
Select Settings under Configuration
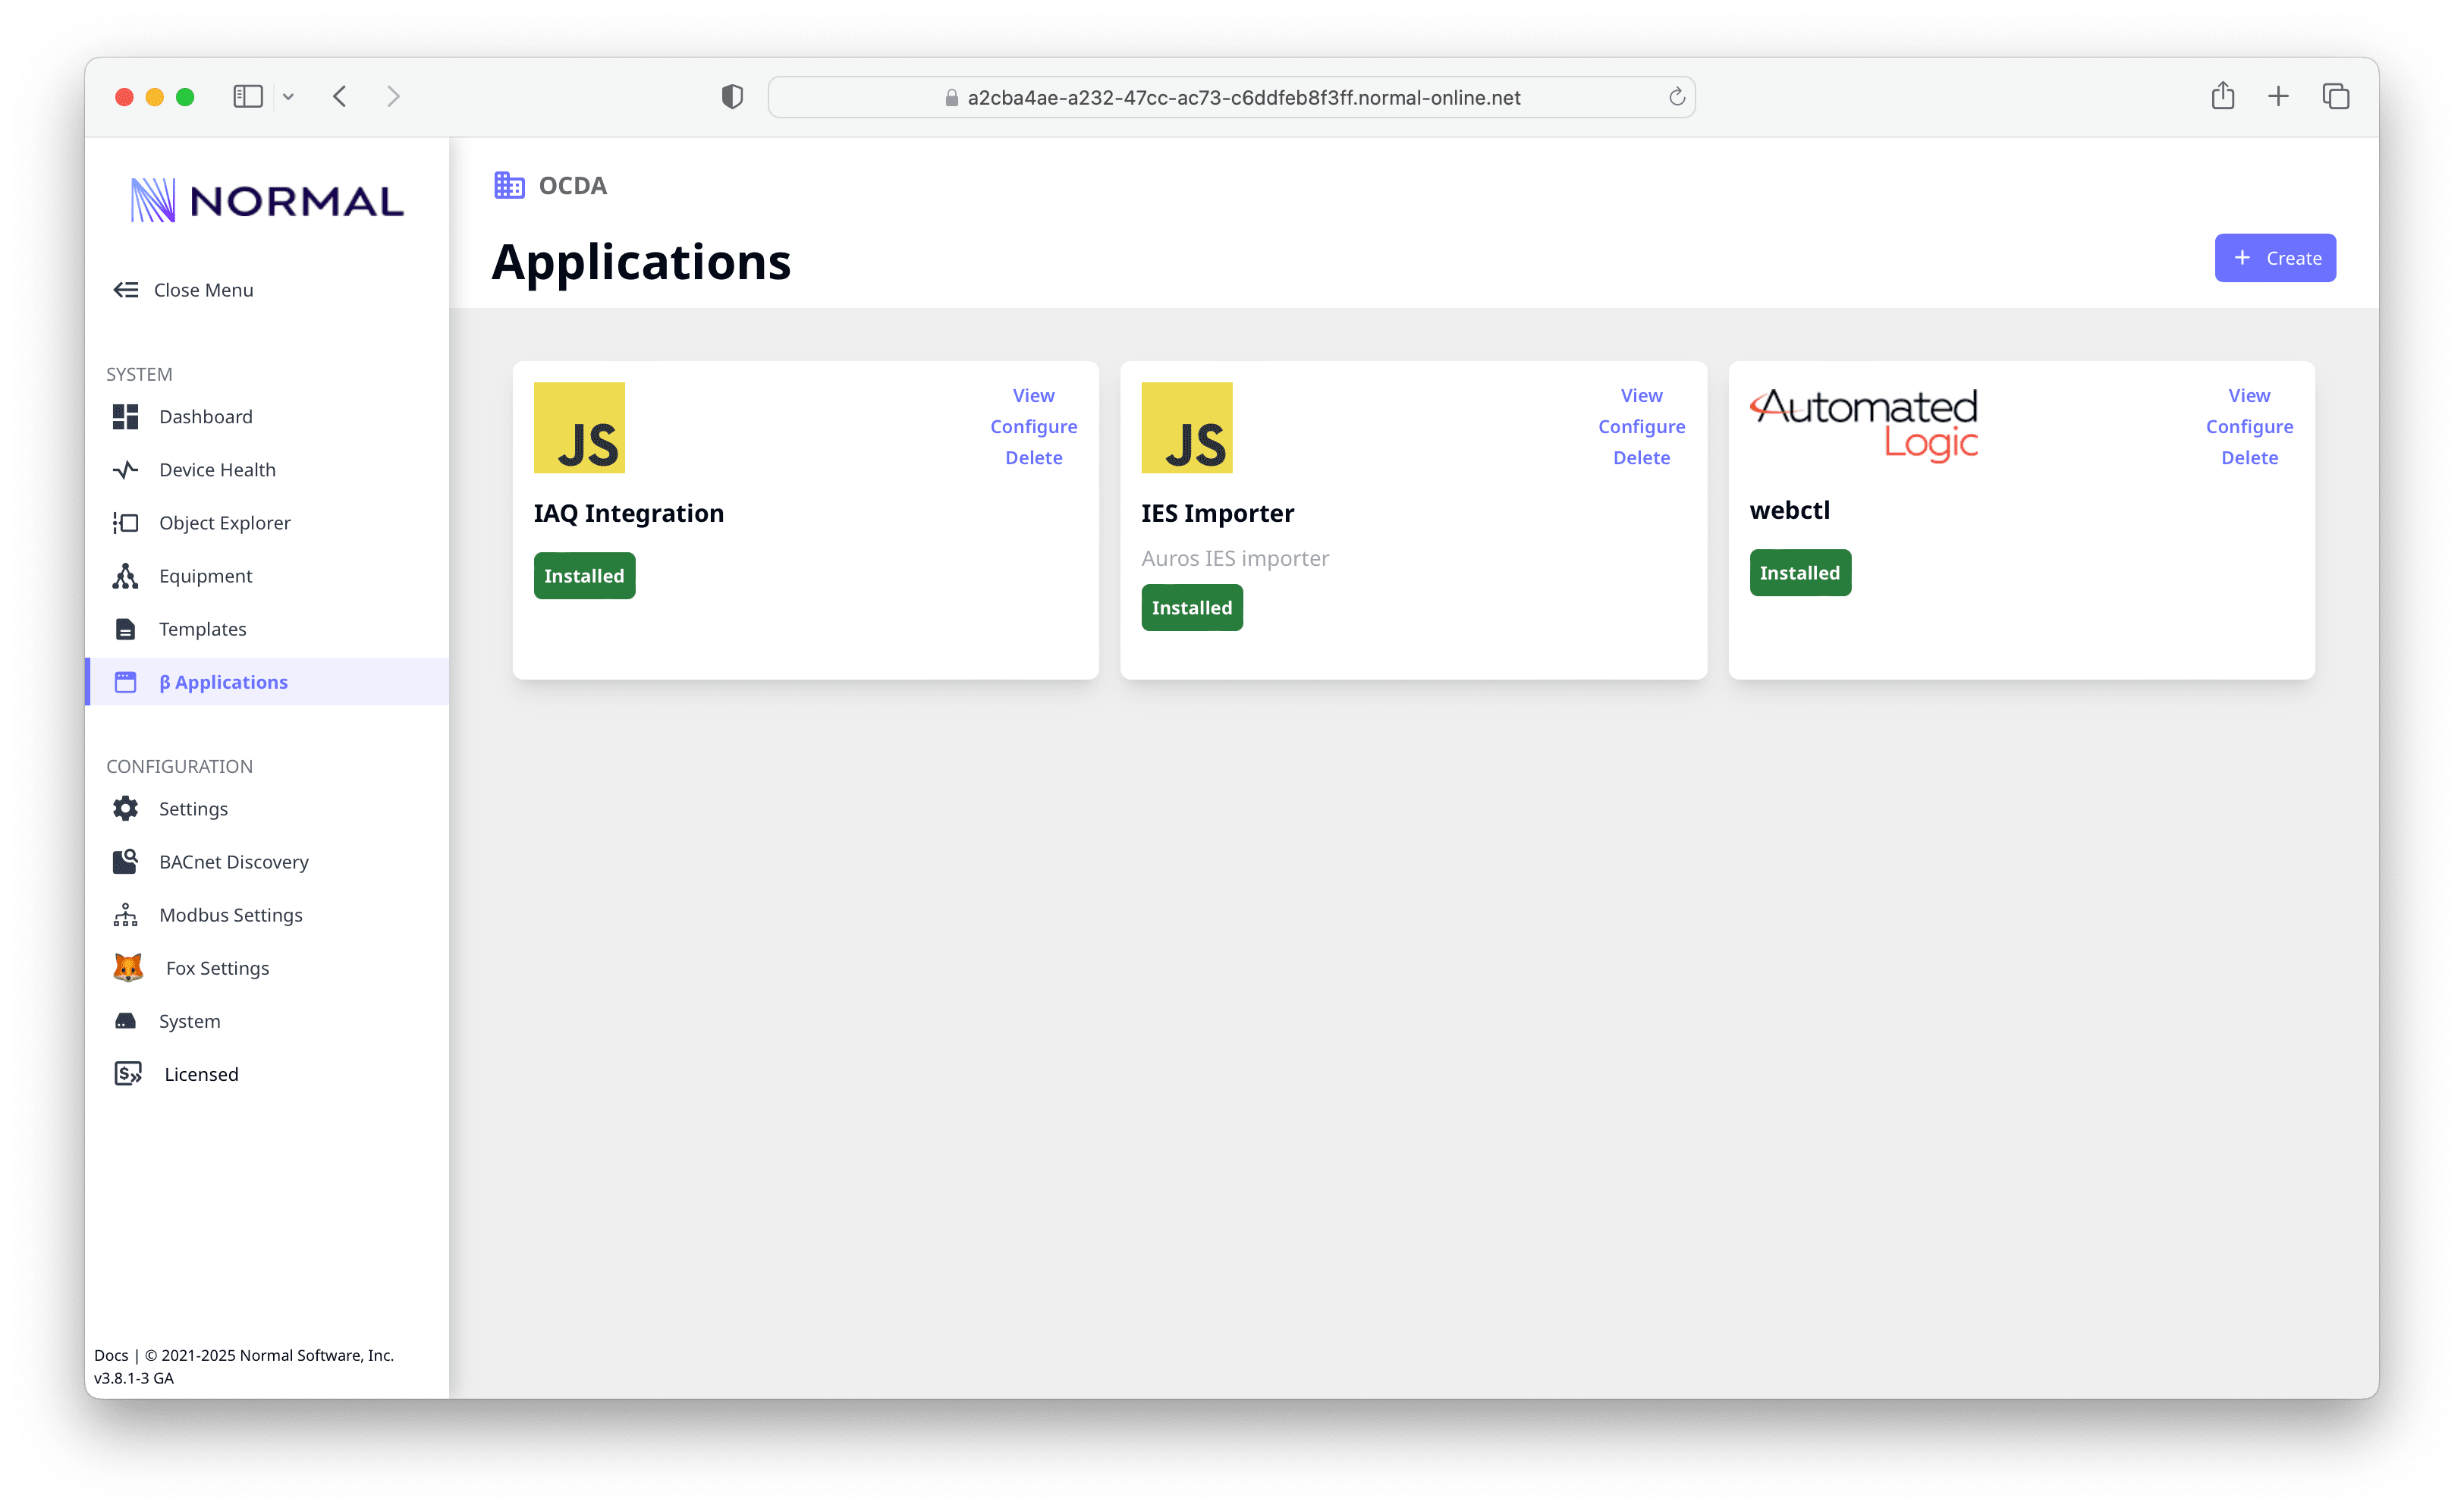[193, 807]
